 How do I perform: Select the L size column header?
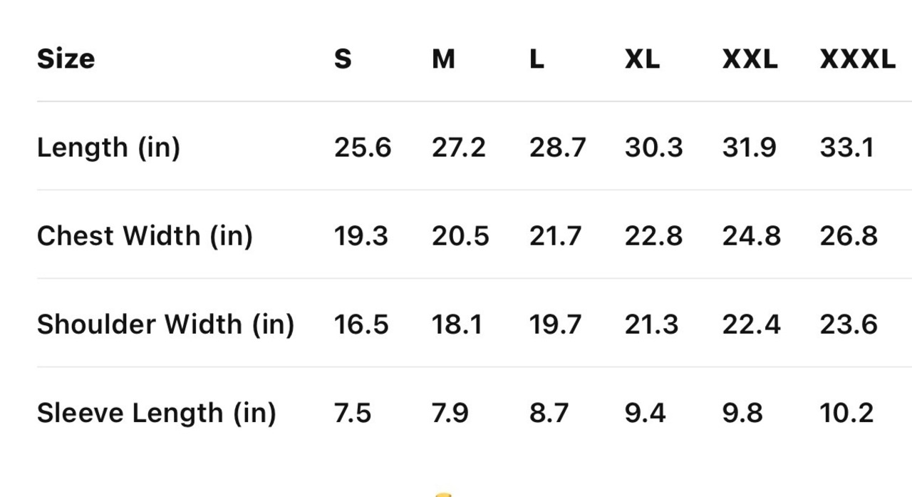pyautogui.click(x=537, y=58)
